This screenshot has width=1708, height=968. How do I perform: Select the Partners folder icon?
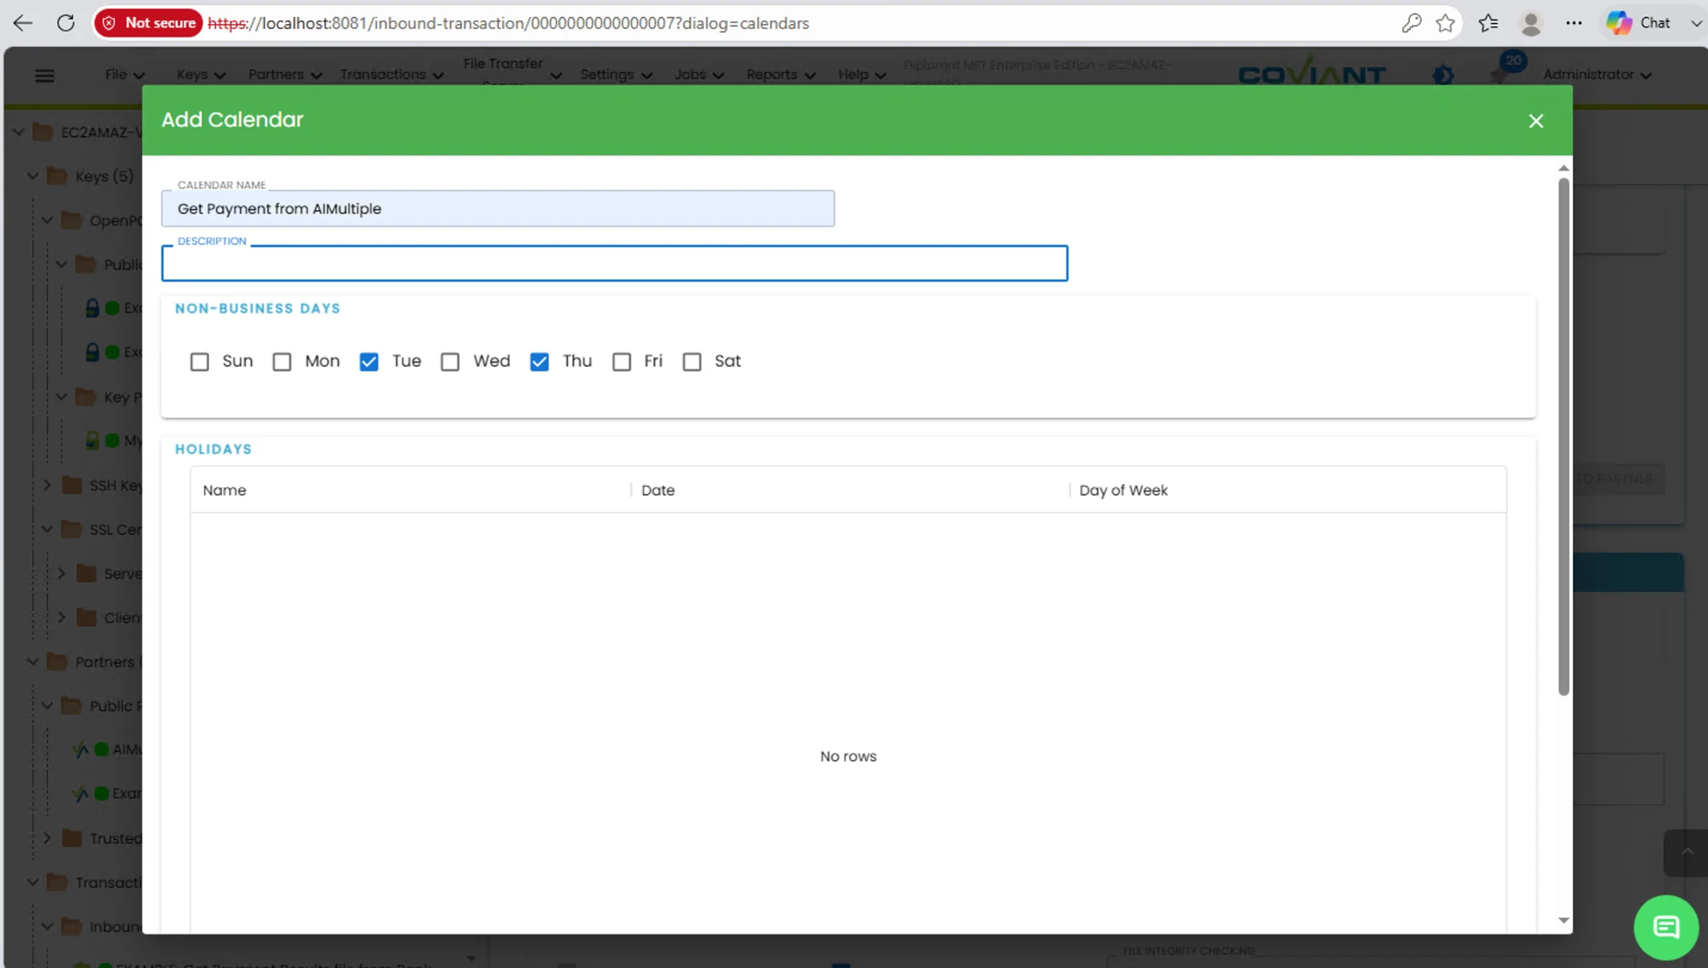point(57,661)
